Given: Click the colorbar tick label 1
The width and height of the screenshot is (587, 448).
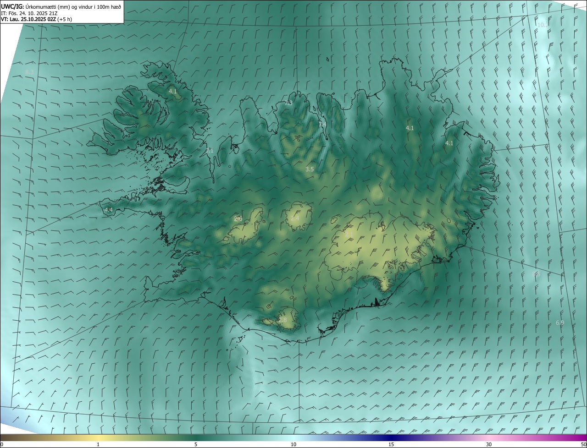Looking at the screenshot, I should [x=98, y=444].
